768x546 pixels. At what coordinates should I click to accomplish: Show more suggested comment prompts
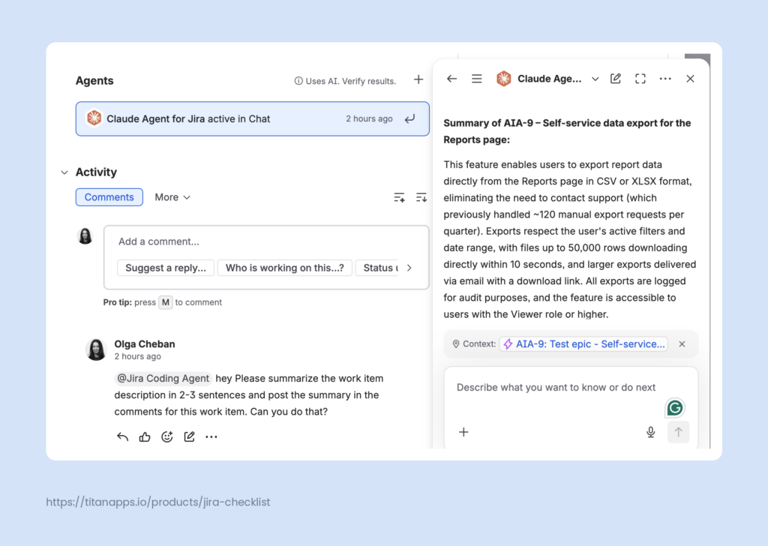coord(409,268)
